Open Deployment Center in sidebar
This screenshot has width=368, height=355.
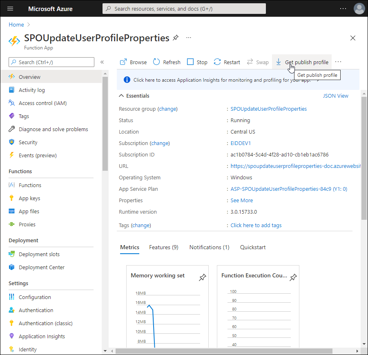[x=42, y=267]
